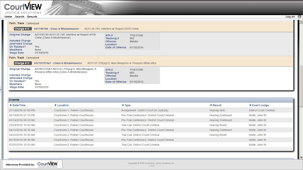The height and width of the screenshot is (170, 303).
Task: Click the CourtView logo in the footer
Action: click(x=47, y=164)
